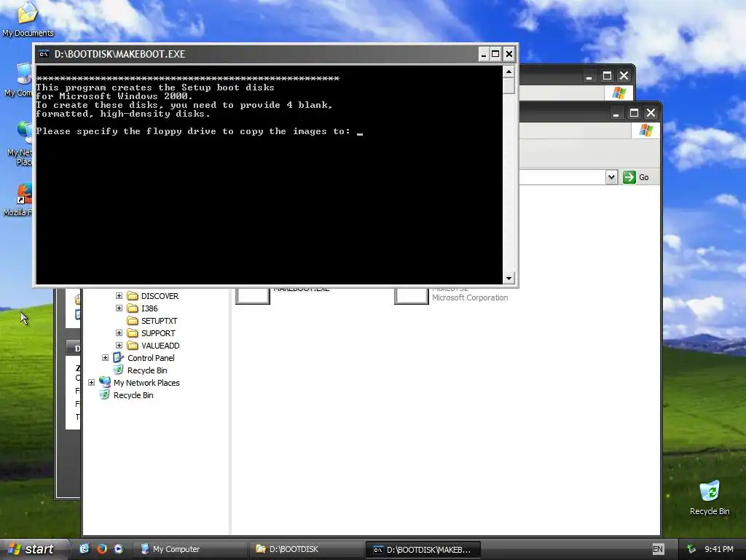Viewport: 746px width, 560px height.
Task: Launch Firefox from Quick Launch bar
Action: click(102, 549)
